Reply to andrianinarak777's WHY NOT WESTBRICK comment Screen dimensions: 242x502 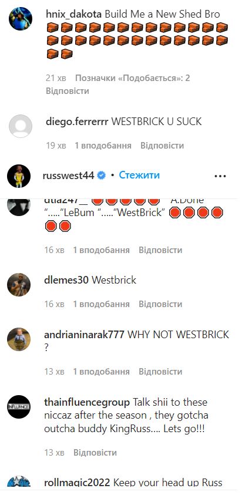(x=160, y=372)
